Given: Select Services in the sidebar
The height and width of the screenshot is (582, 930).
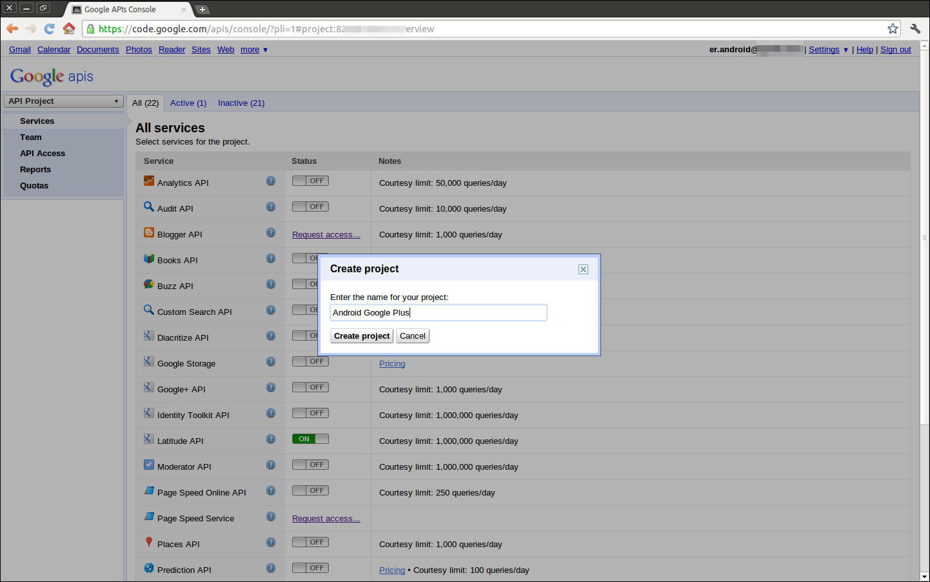Looking at the screenshot, I should click(x=37, y=121).
